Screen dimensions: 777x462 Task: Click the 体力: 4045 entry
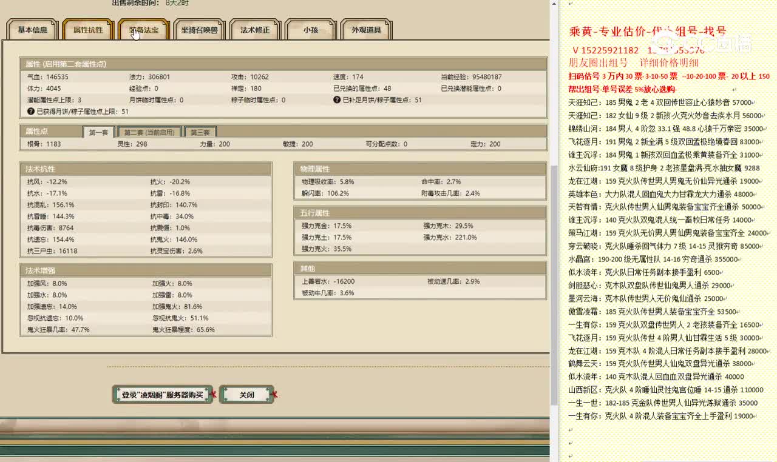(x=44, y=89)
